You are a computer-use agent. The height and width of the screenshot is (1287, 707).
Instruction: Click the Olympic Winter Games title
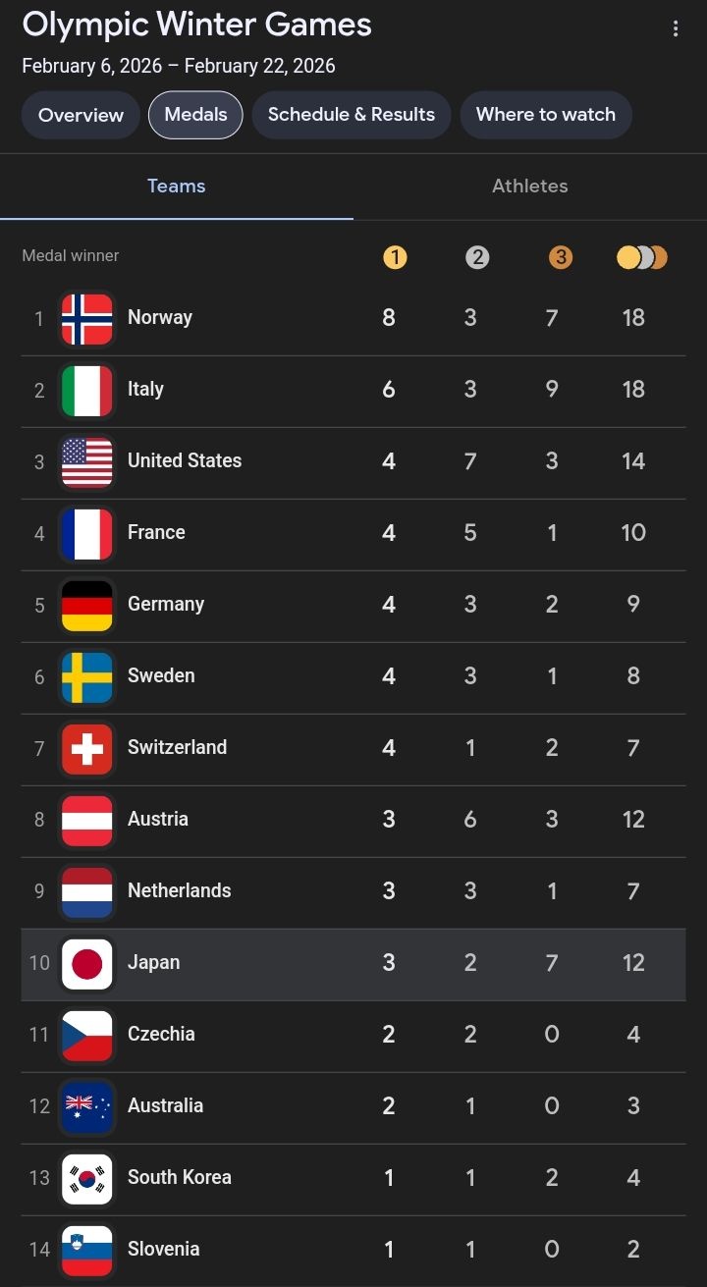pos(197,26)
